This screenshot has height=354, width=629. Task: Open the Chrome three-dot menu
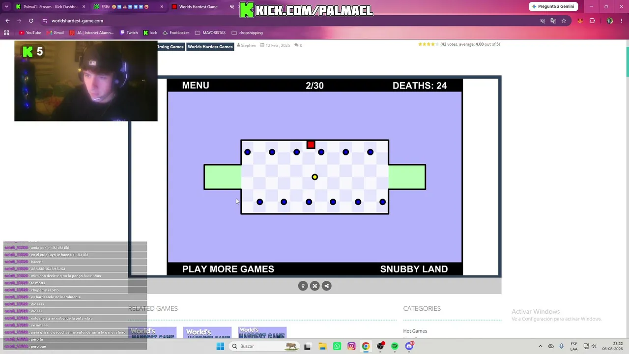click(622, 21)
